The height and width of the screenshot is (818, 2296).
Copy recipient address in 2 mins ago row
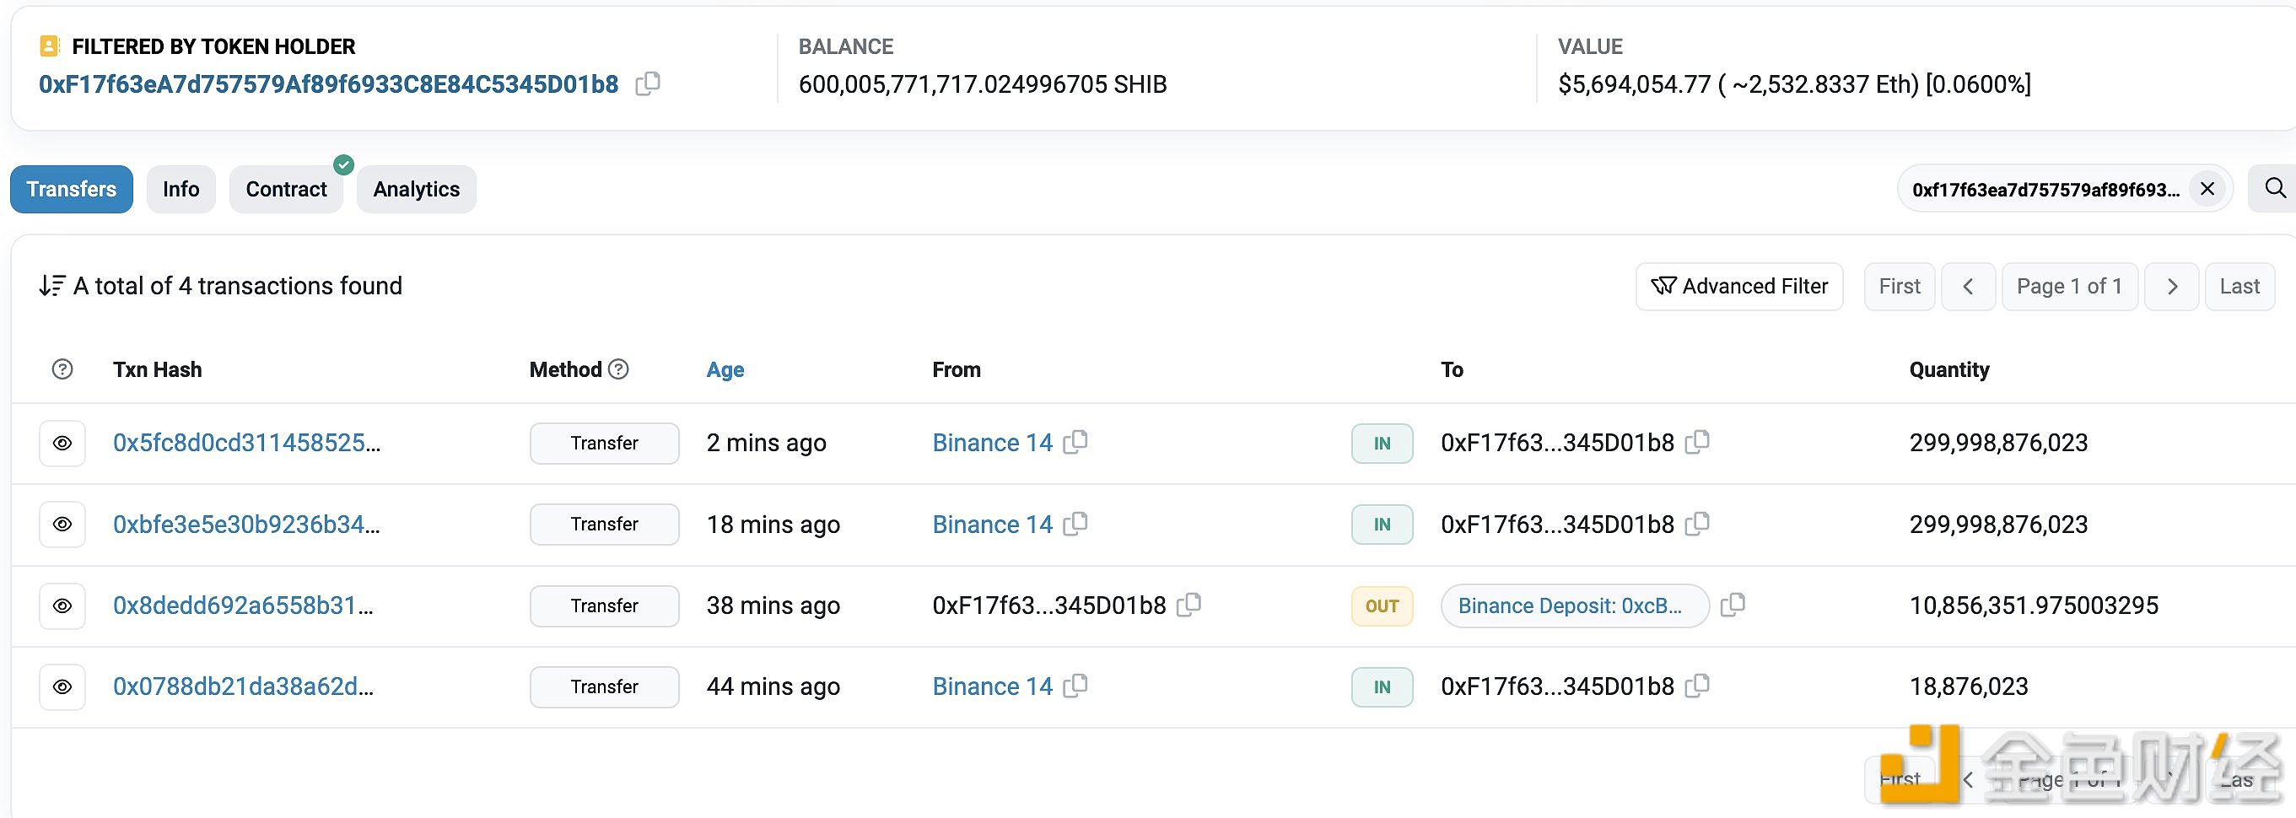coord(1697,442)
